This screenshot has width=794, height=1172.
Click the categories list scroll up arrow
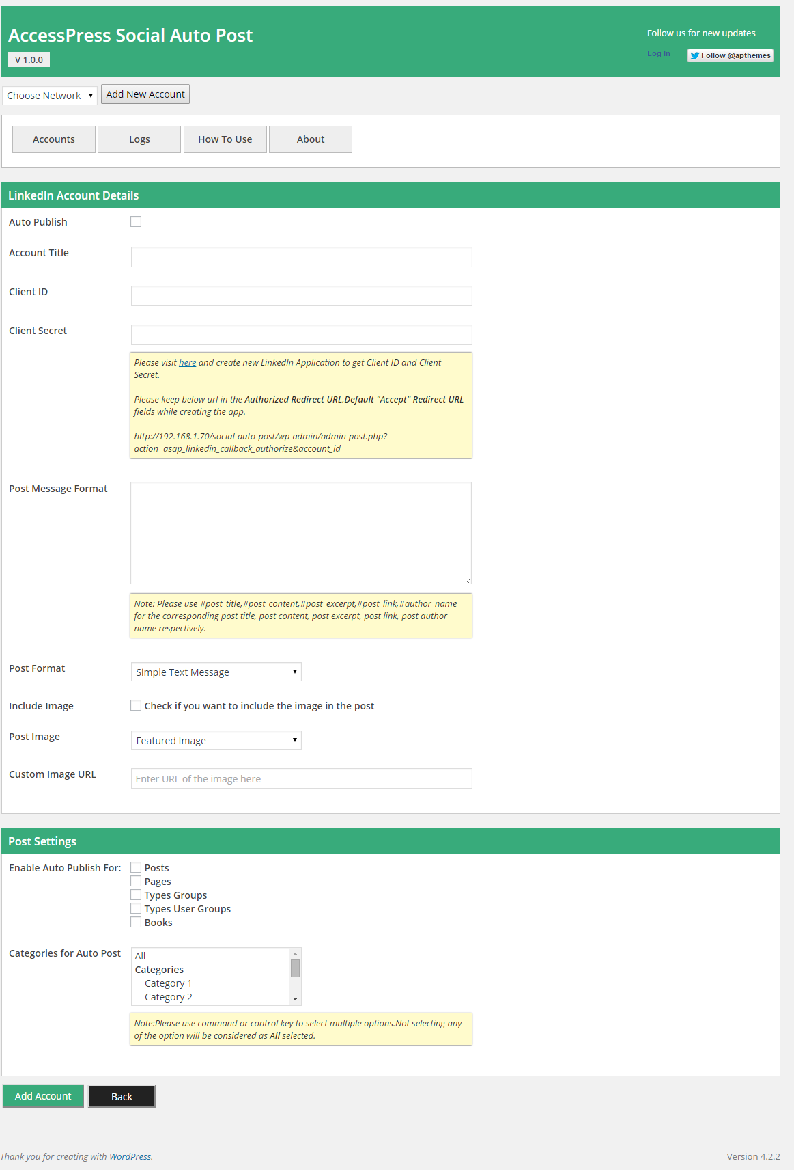295,954
